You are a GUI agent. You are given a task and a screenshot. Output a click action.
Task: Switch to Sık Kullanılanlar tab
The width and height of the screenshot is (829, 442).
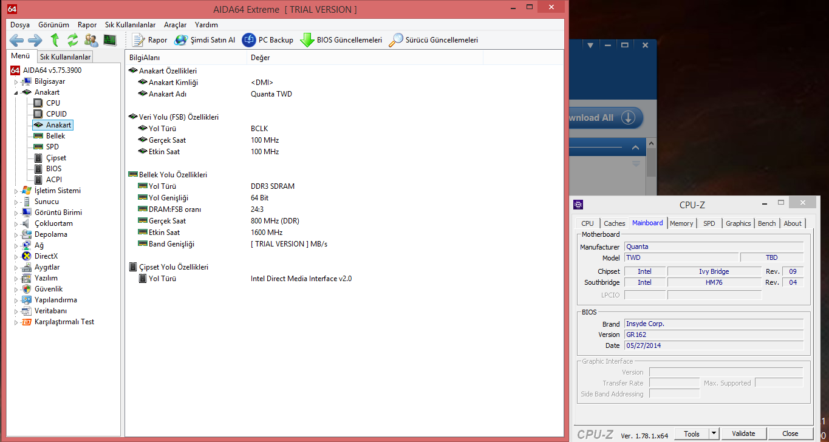pyautogui.click(x=65, y=57)
